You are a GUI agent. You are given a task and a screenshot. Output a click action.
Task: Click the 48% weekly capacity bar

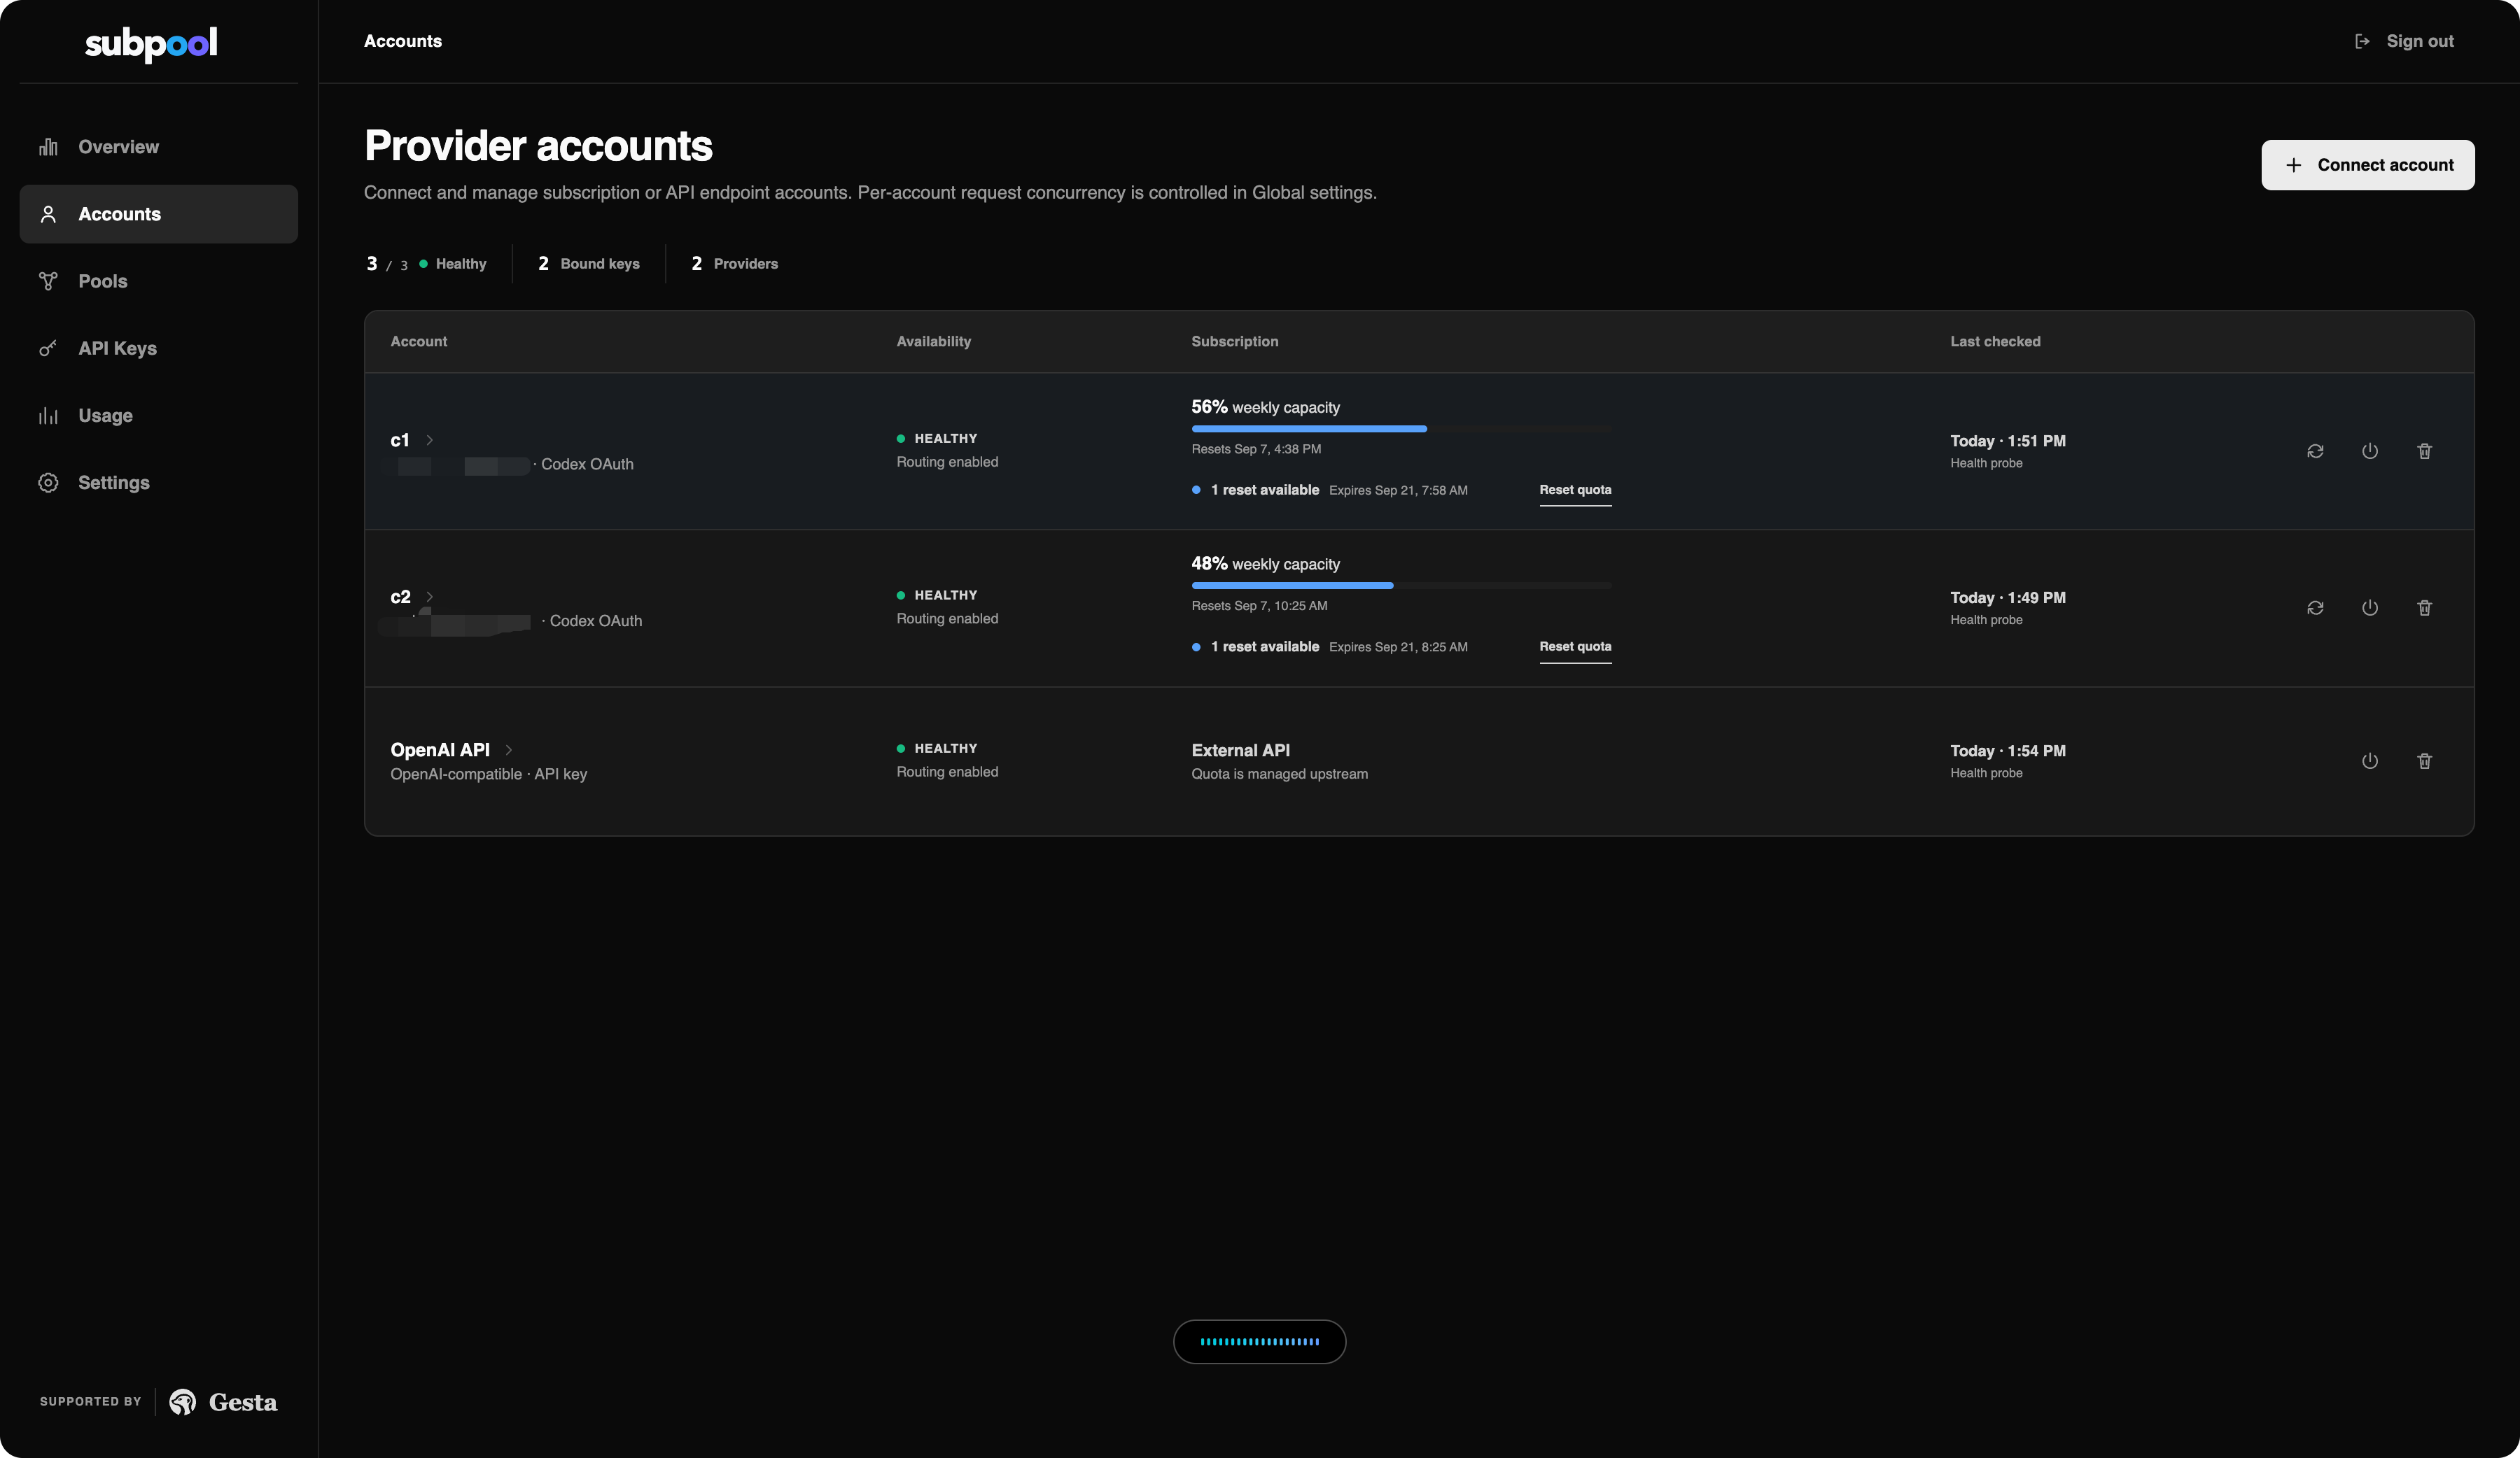(1401, 586)
